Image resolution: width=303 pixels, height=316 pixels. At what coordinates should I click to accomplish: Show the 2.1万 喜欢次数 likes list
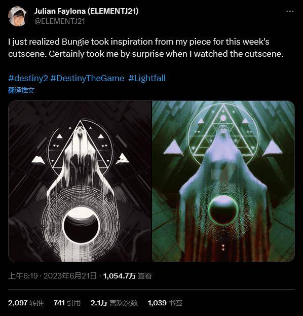[x=114, y=303]
